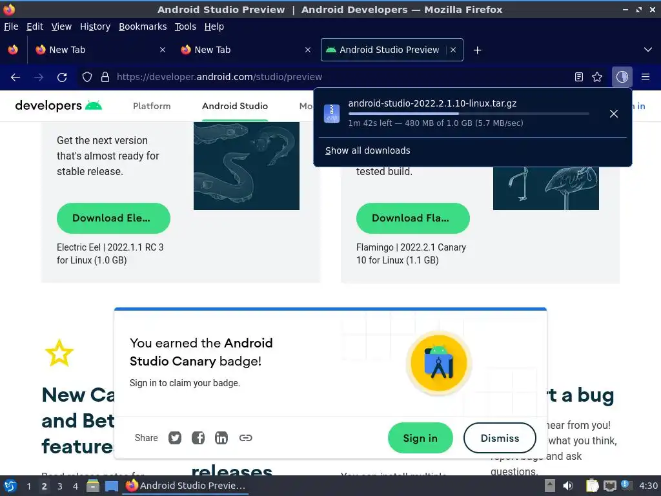Click the android-studio-2022.2.1.10-linux.tar.gz filename

click(x=432, y=103)
